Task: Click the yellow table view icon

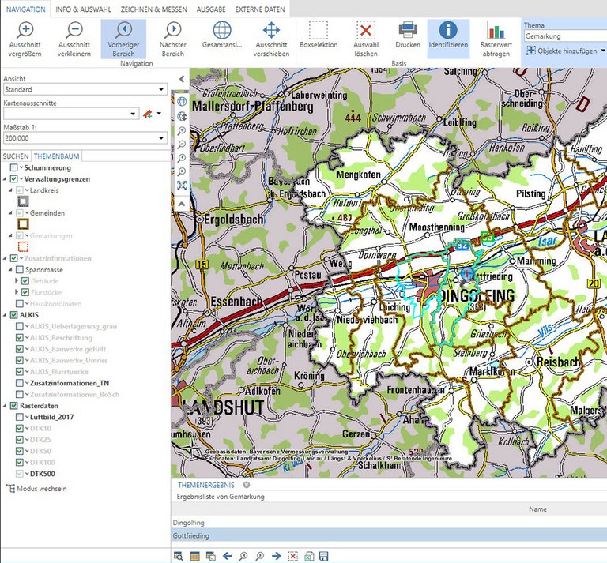Action: coord(194,557)
